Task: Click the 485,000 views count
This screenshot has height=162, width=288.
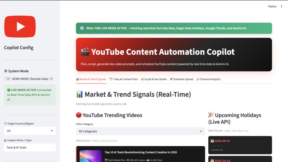Action: coord(137,160)
